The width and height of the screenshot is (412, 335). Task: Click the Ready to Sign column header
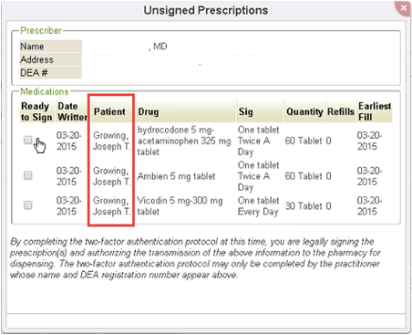(36, 111)
